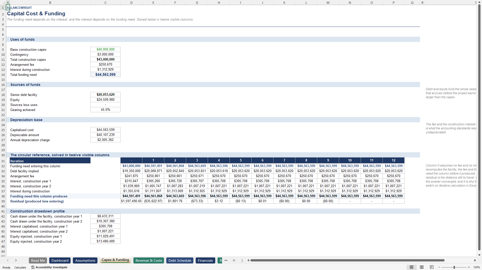Select cash drawn year 2 $10,307,380
Screen dimensions: 482x270
coord(105,221)
